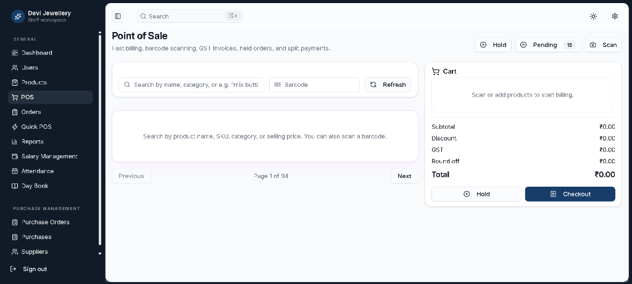632x284 pixels.
Task: Click the Scan button
Action: coord(603,45)
